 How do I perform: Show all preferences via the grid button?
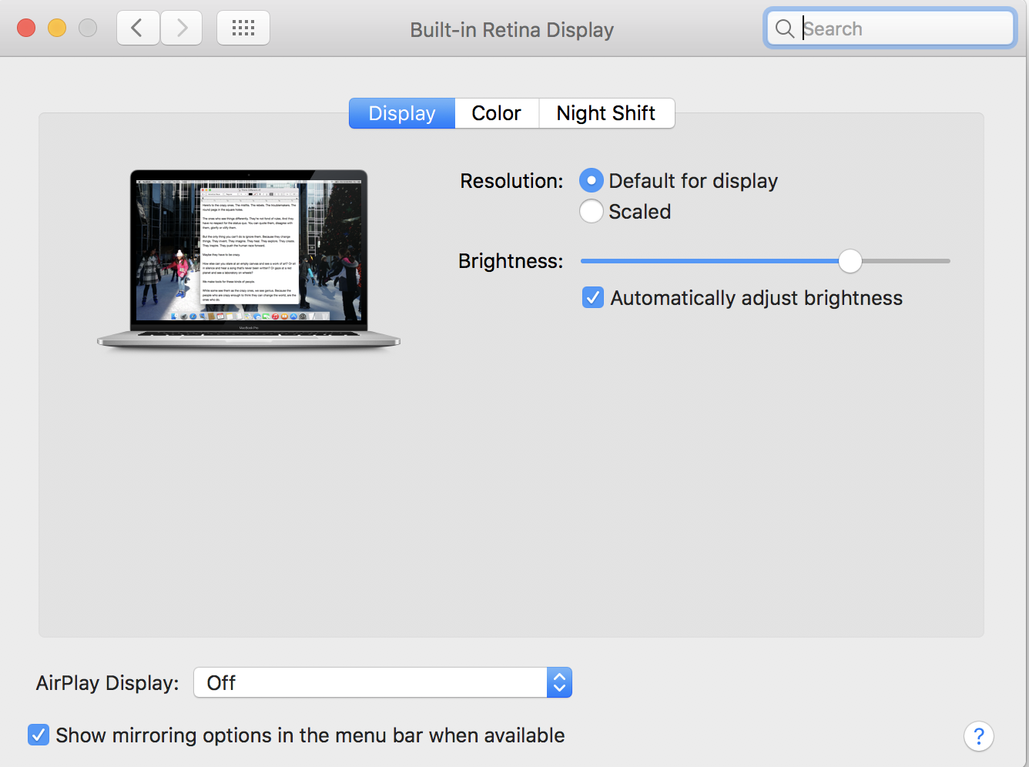click(x=243, y=28)
